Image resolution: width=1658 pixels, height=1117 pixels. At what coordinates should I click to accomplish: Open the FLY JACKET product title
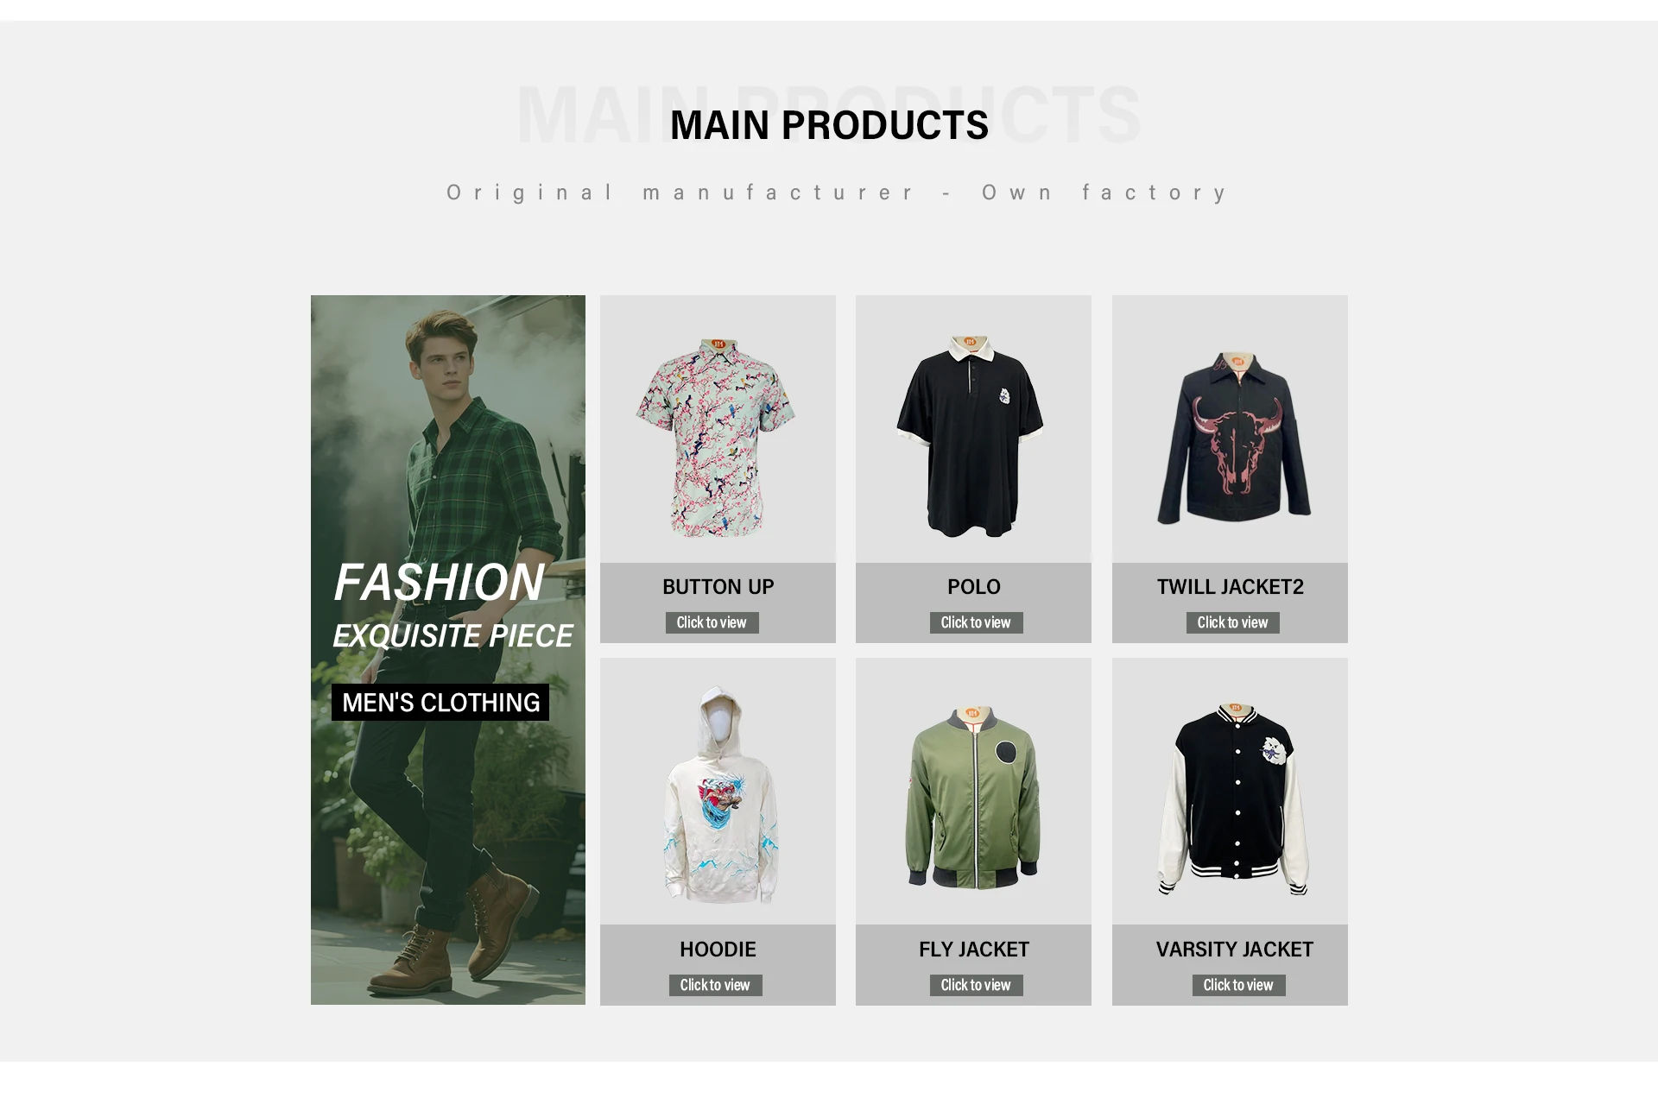(x=974, y=950)
